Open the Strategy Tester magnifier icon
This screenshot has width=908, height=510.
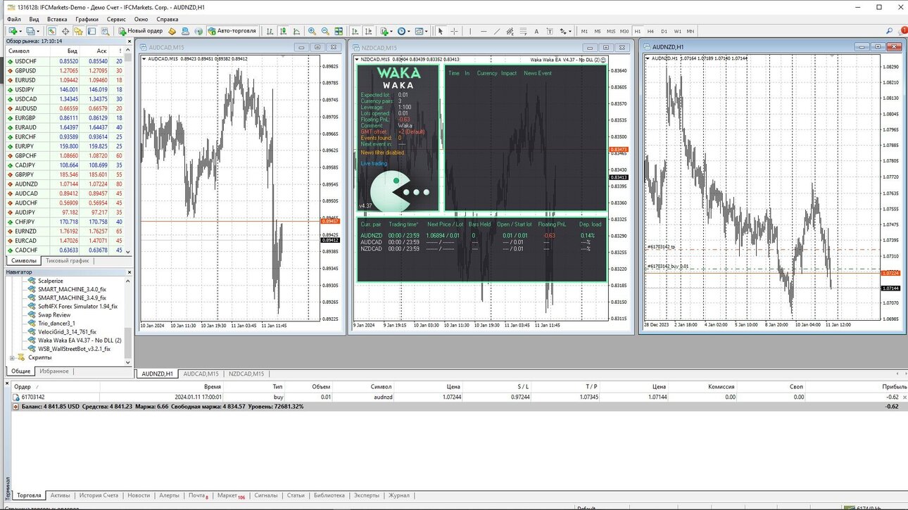105,31
